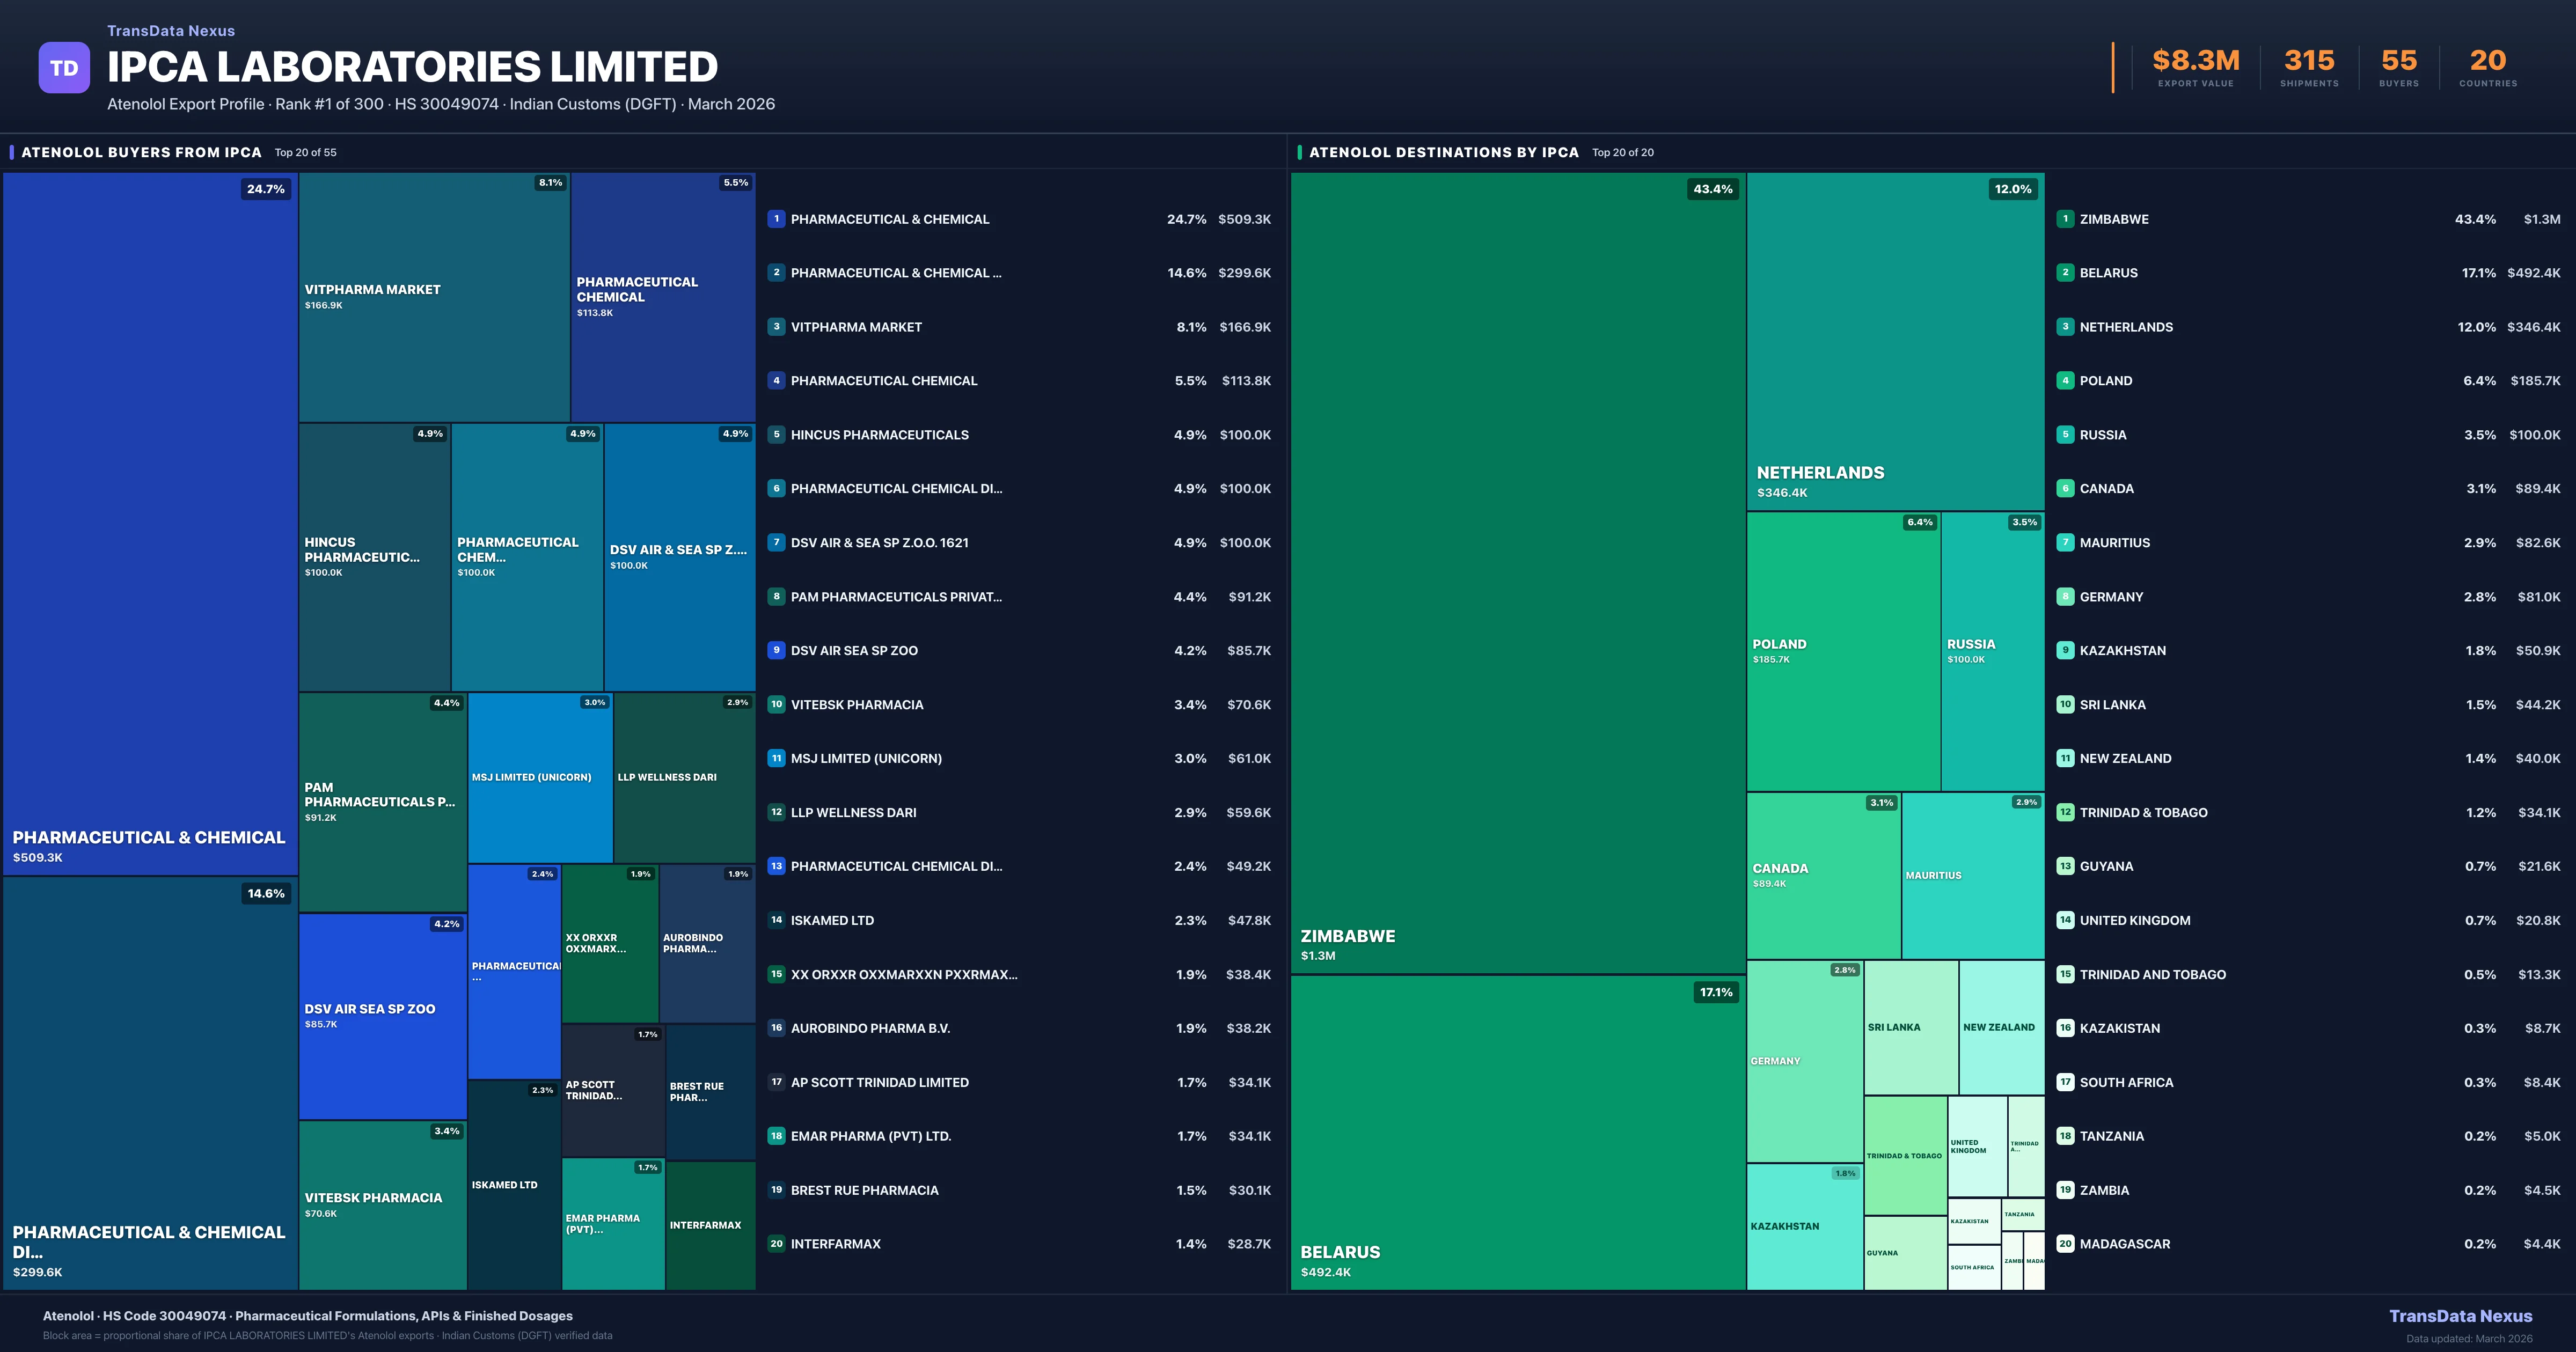Click rank 1 badge for Zimbabwe

[2065, 219]
